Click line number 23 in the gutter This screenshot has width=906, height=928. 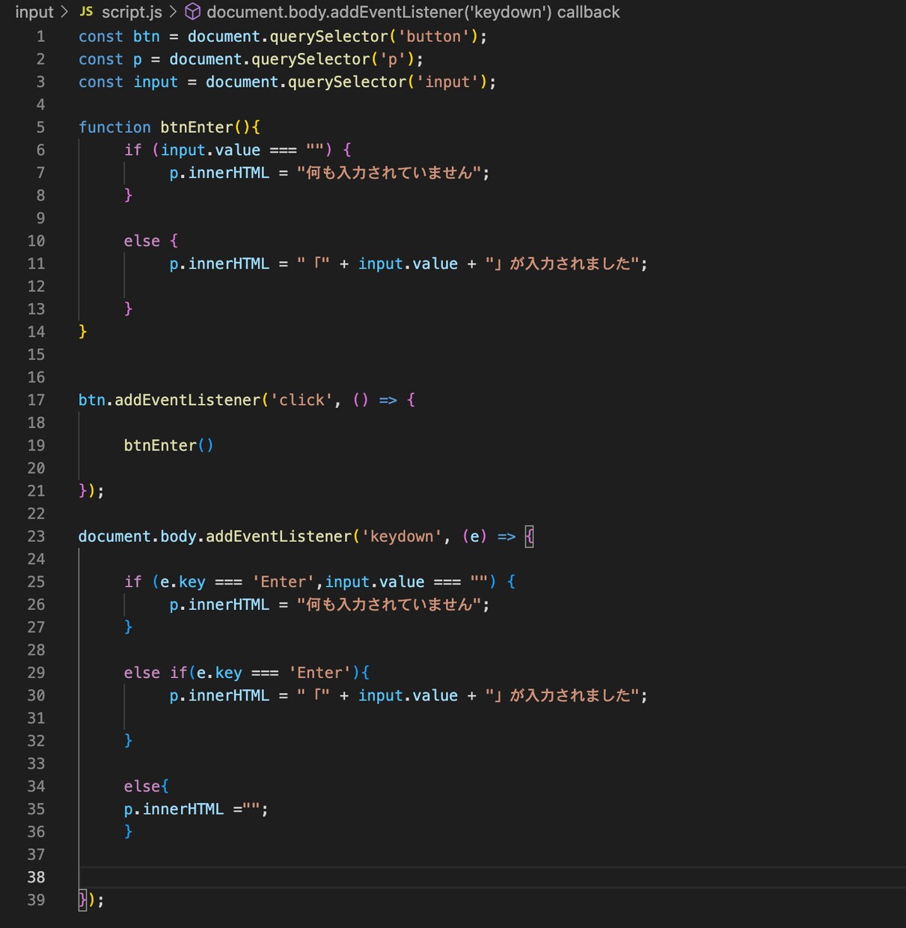[x=36, y=537]
